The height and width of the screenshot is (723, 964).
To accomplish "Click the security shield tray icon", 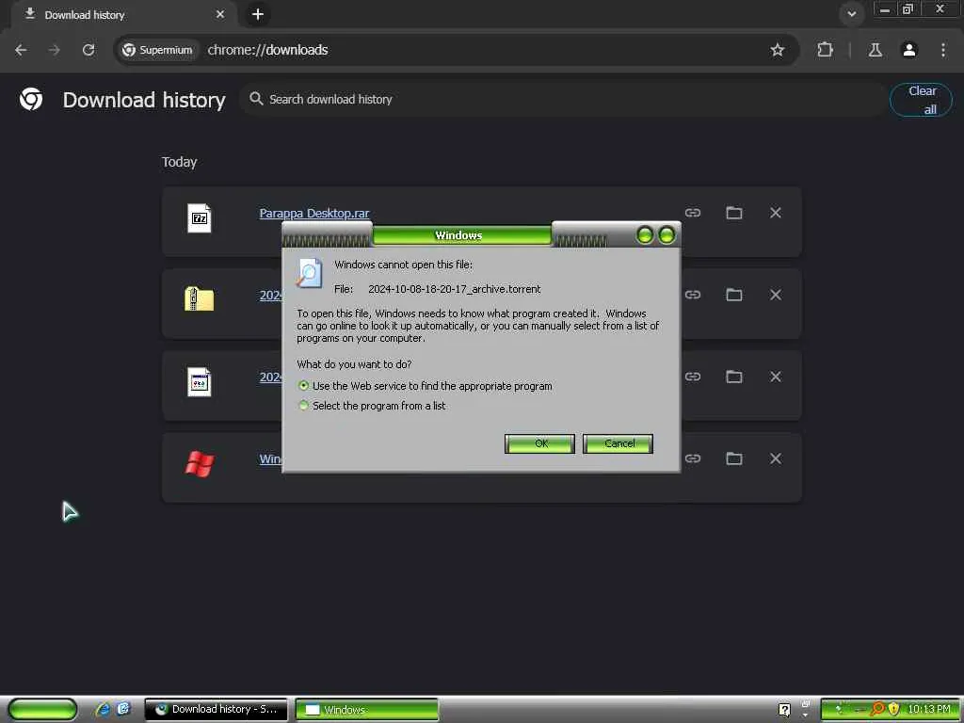I will pos(894,709).
